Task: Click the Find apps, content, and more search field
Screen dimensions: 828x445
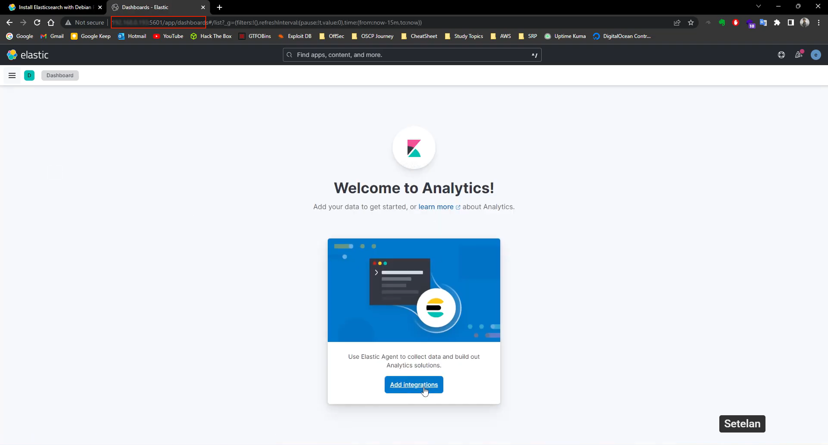Action: (x=412, y=55)
